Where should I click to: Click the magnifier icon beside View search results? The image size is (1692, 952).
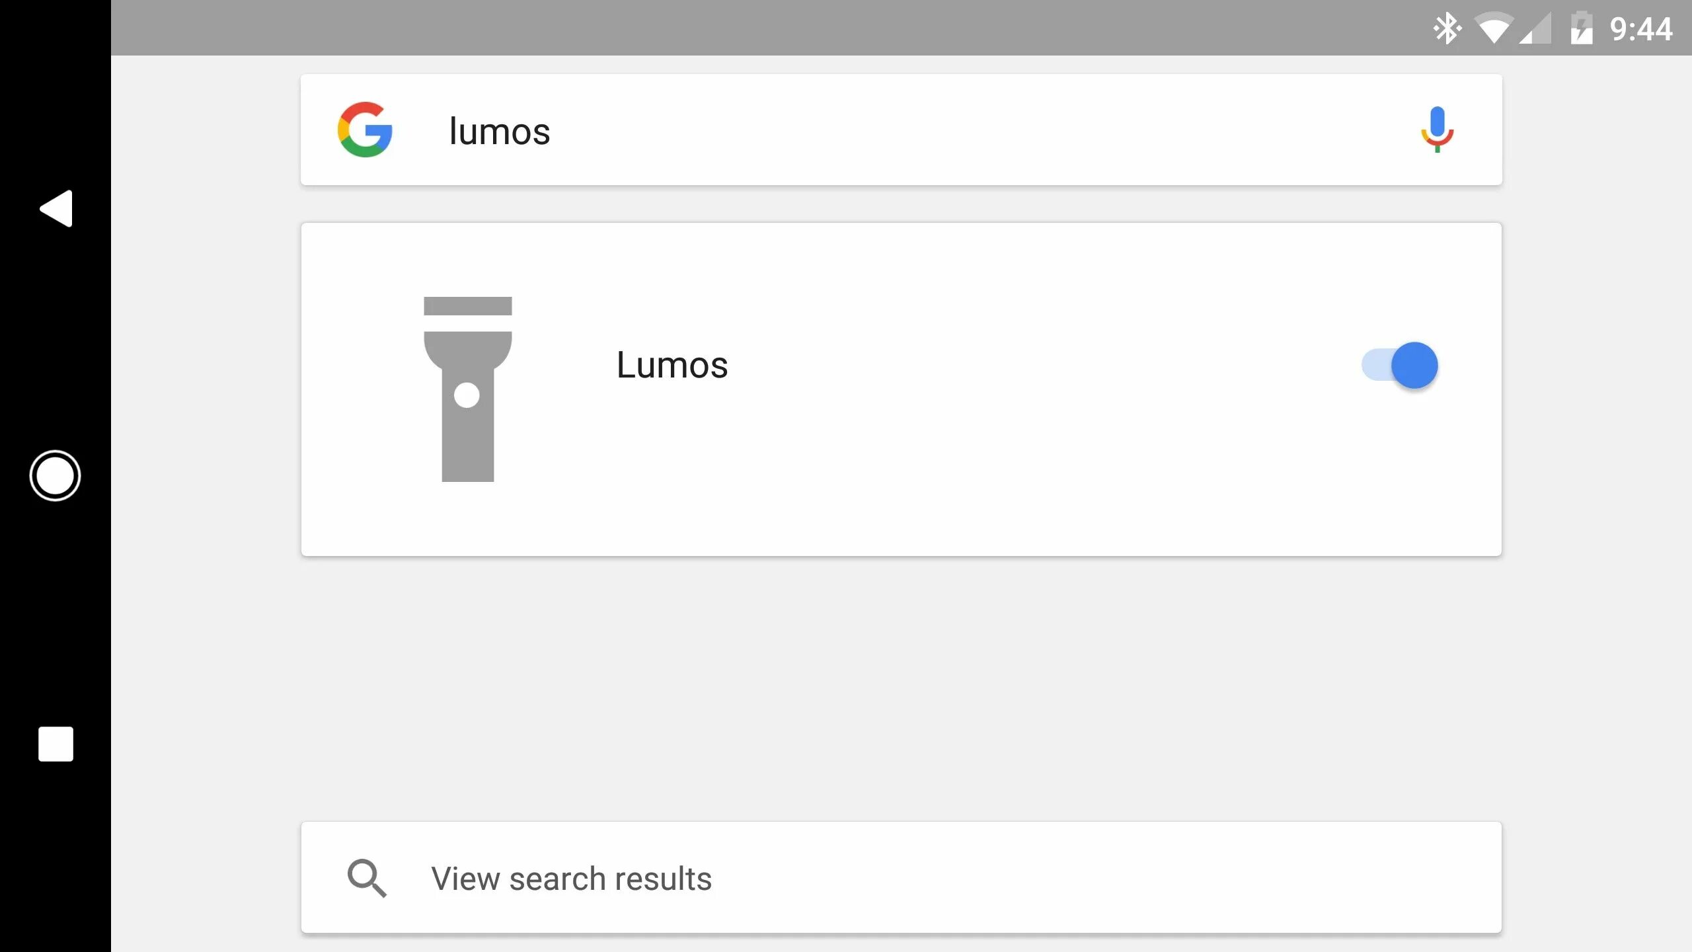click(x=367, y=878)
